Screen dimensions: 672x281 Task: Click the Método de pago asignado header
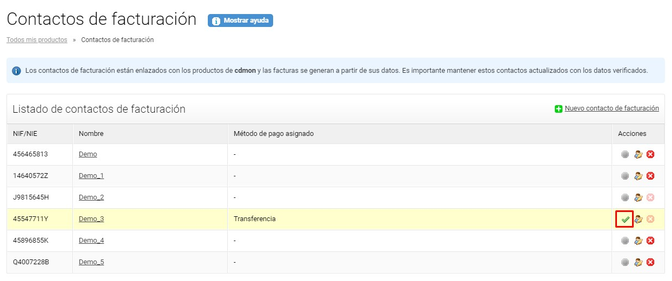pyautogui.click(x=274, y=134)
